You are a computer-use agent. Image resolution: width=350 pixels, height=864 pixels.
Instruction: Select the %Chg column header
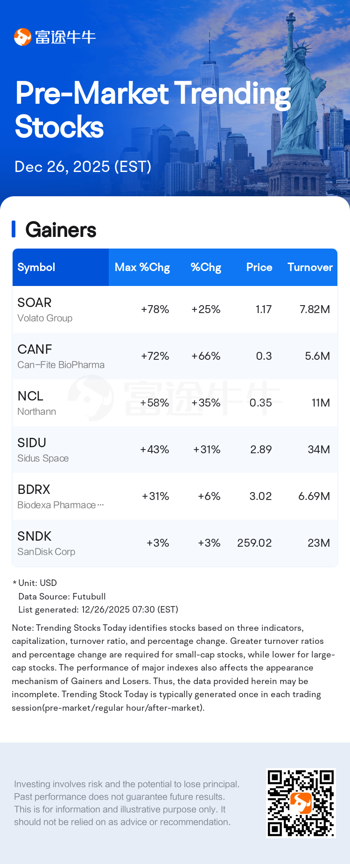206,267
